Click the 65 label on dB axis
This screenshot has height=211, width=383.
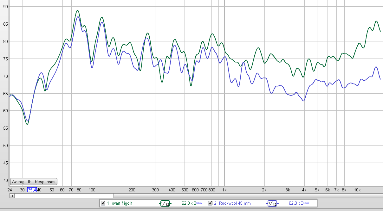(x=6, y=94)
